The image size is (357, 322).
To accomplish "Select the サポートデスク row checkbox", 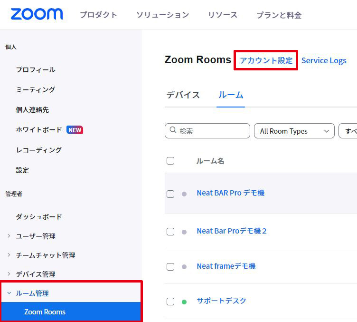I will [170, 301].
